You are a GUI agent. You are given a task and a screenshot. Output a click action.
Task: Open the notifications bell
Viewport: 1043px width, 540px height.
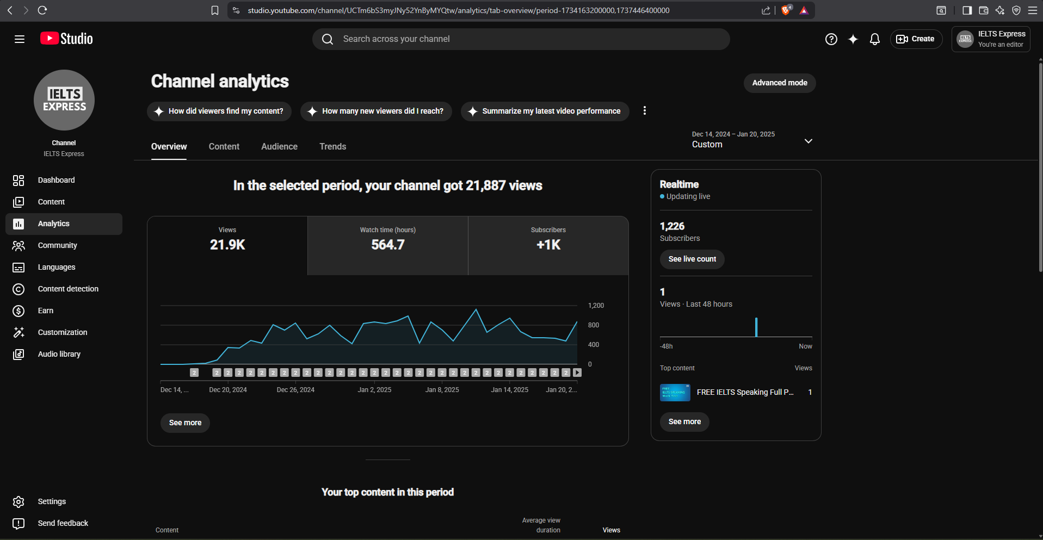(x=874, y=39)
